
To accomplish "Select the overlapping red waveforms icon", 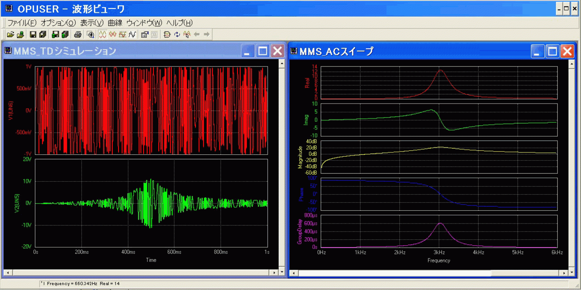I will (x=113, y=35).
